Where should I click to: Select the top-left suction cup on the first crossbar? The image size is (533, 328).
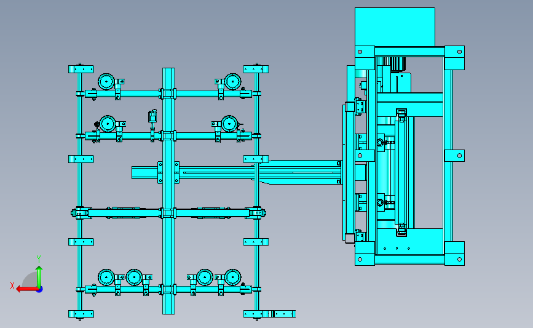tap(106, 82)
